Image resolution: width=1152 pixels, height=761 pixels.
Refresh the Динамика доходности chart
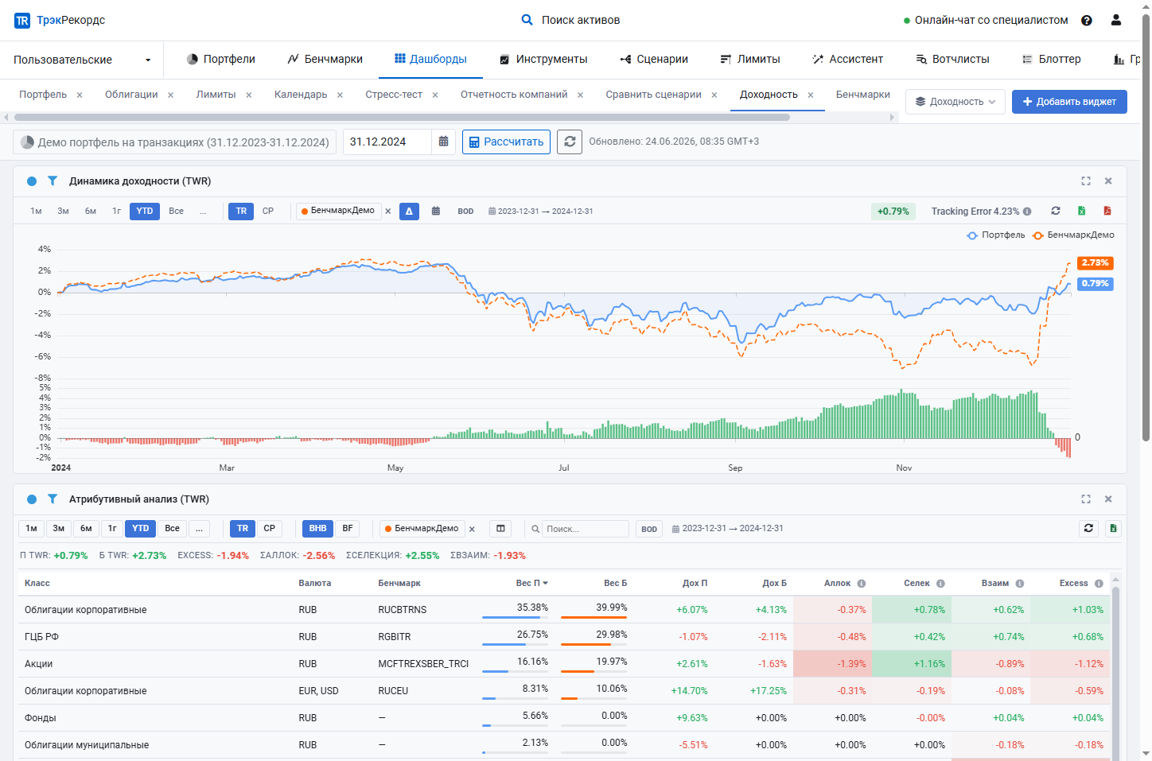1056,211
